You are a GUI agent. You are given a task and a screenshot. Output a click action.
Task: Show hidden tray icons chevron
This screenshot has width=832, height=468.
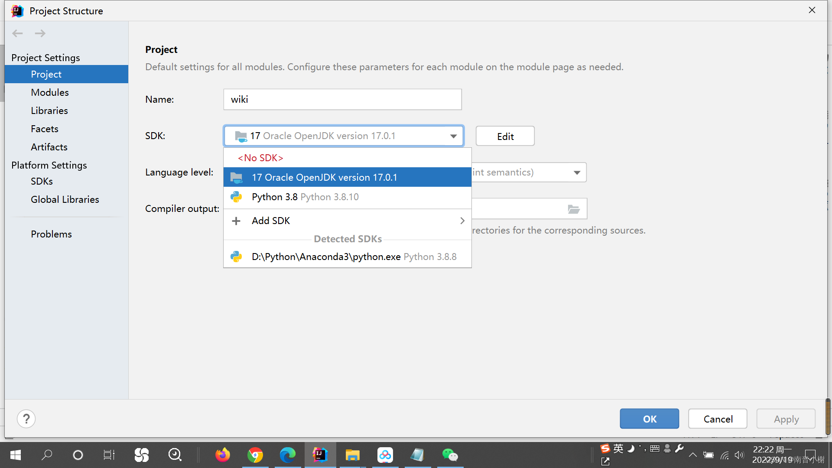click(x=693, y=455)
